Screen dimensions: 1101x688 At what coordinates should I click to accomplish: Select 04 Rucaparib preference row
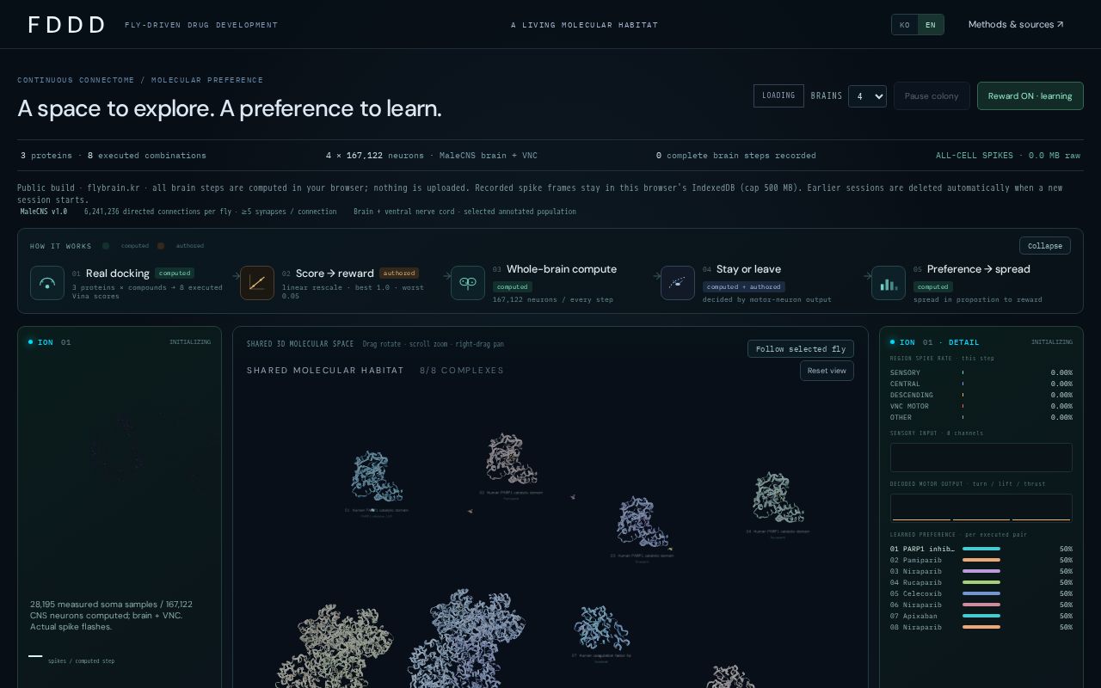pos(981,582)
